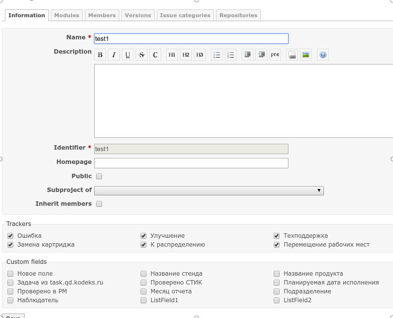Insert preformatted text with pre button
The height and width of the screenshot is (318, 393).
pyautogui.click(x=275, y=55)
